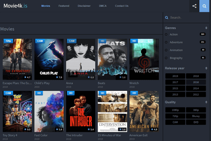Filter by release year 2017
The image size is (211, 141).
point(175,82)
